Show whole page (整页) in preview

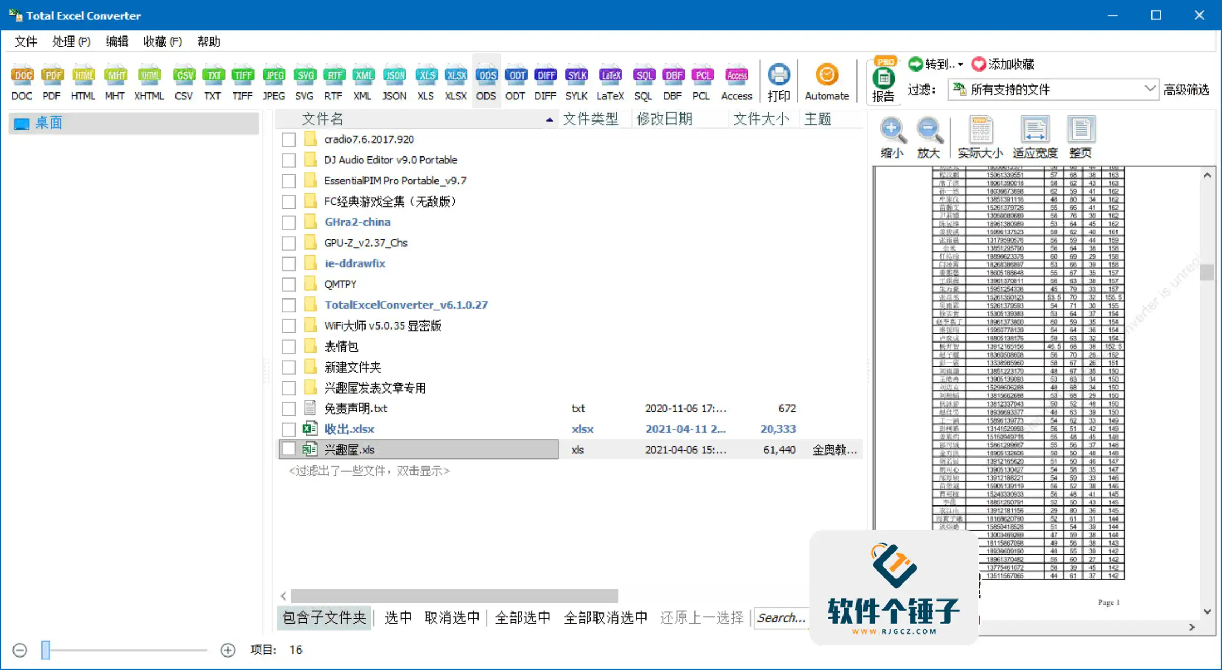pos(1080,138)
